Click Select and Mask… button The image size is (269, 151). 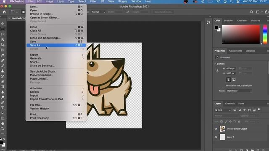164,12
